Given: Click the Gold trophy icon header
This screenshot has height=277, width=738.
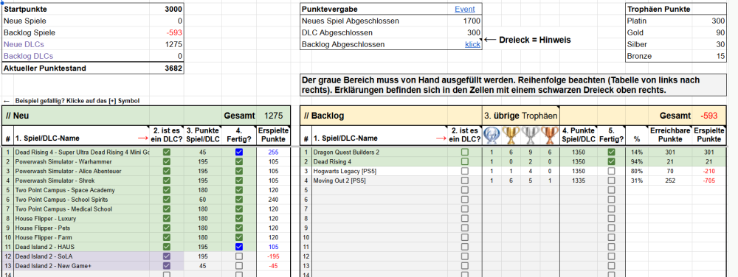Looking at the screenshot, I should coord(511,136).
